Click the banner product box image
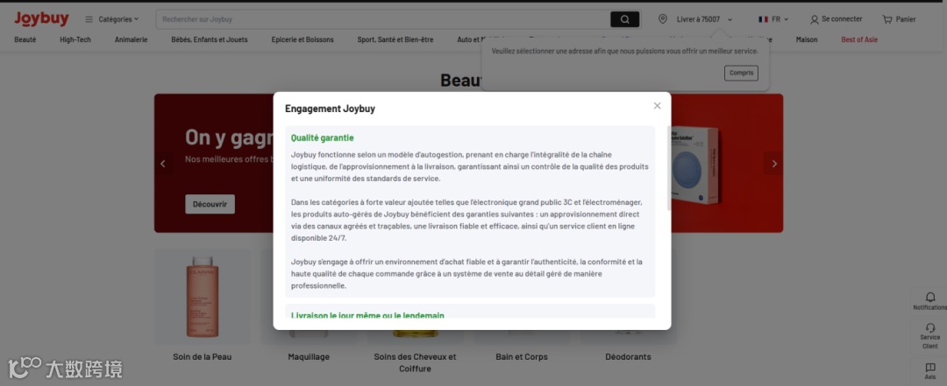 694,165
